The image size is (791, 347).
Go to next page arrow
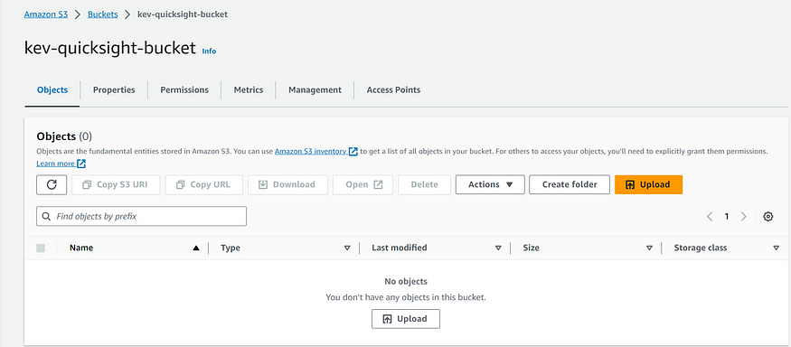744,217
